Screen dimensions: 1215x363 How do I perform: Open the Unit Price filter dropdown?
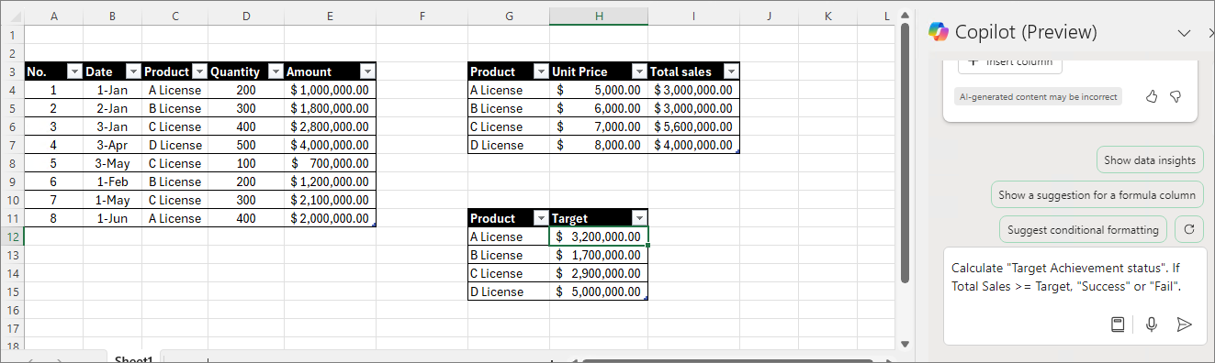click(639, 71)
